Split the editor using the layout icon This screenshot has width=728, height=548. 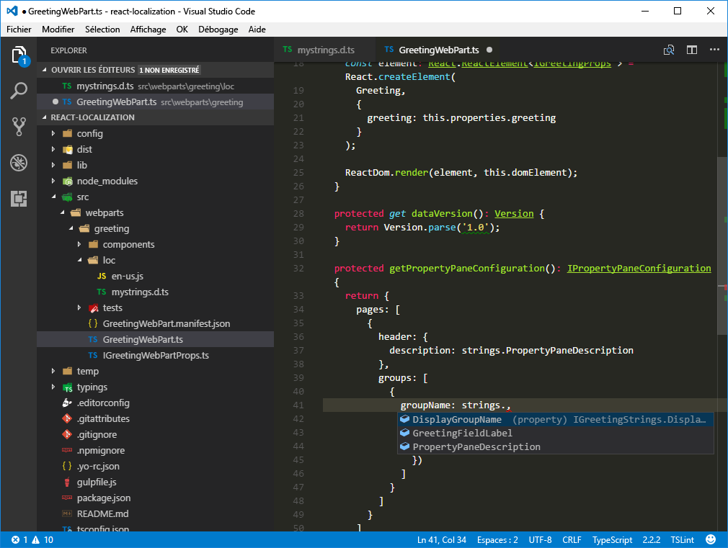click(x=693, y=50)
